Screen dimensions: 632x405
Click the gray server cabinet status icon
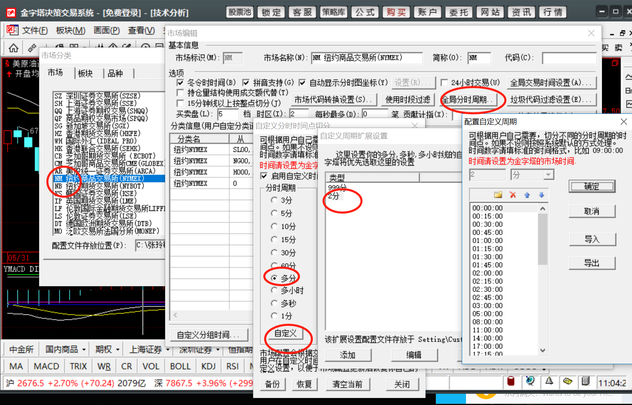(586, 381)
